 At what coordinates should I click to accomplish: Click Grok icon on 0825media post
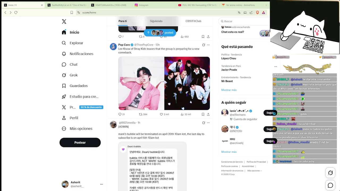[x=203, y=123]
